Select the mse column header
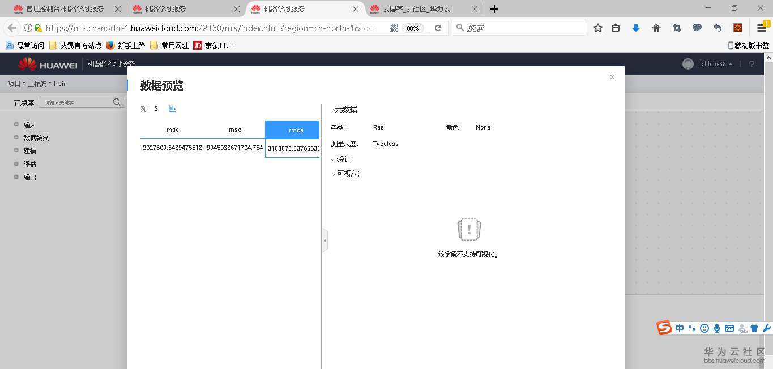 (x=234, y=130)
